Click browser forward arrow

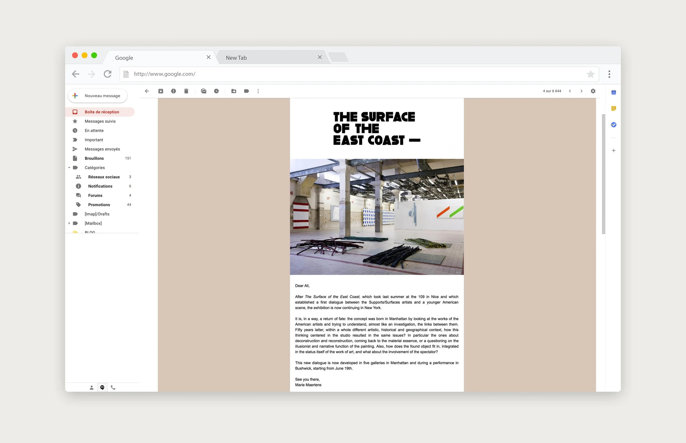91,74
